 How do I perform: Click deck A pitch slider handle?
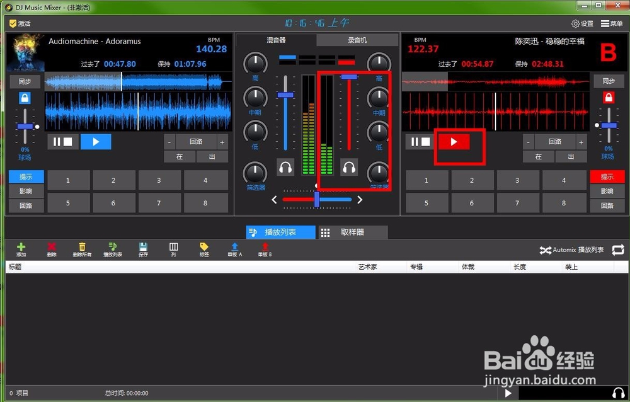(x=25, y=126)
